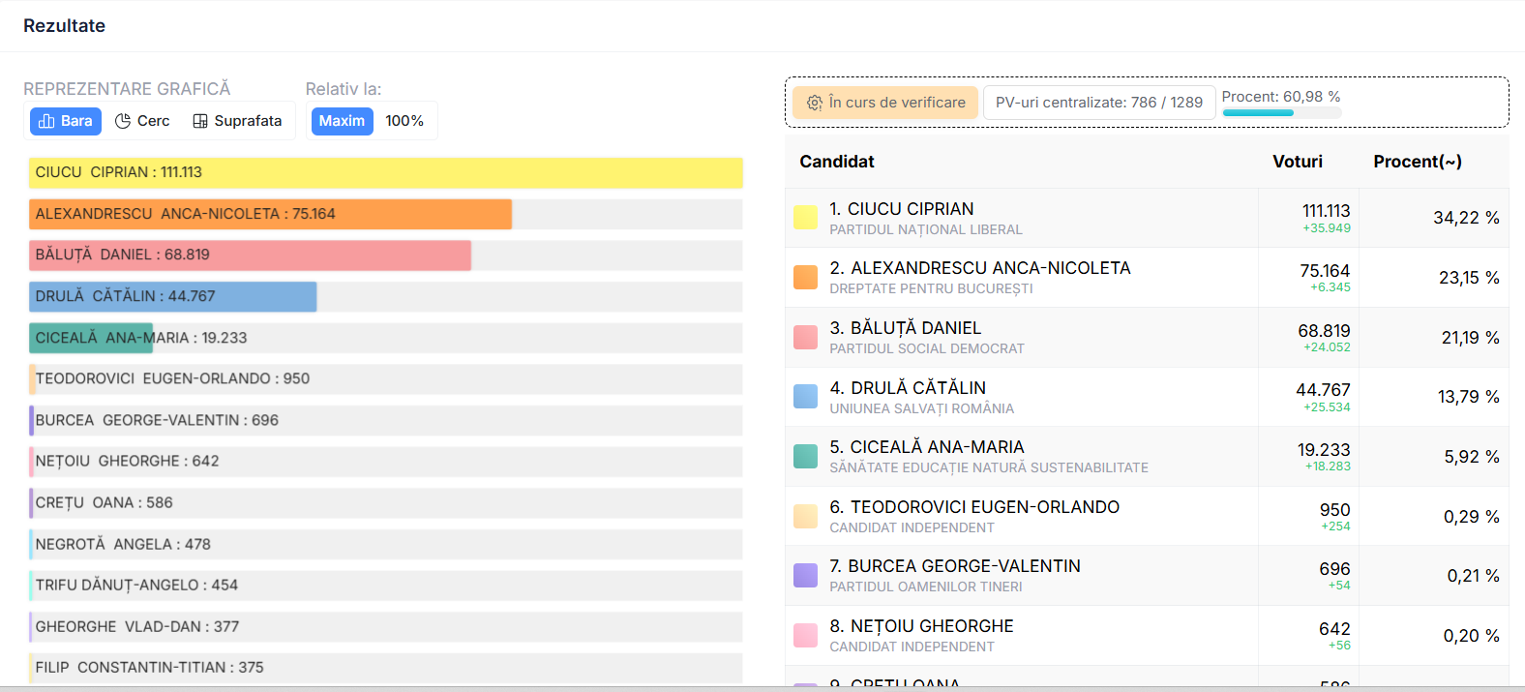The width and height of the screenshot is (1525, 692).
Task: Click the DRULĂ CĂTĂLIN blue chart bar
Action: pyautogui.click(x=172, y=296)
